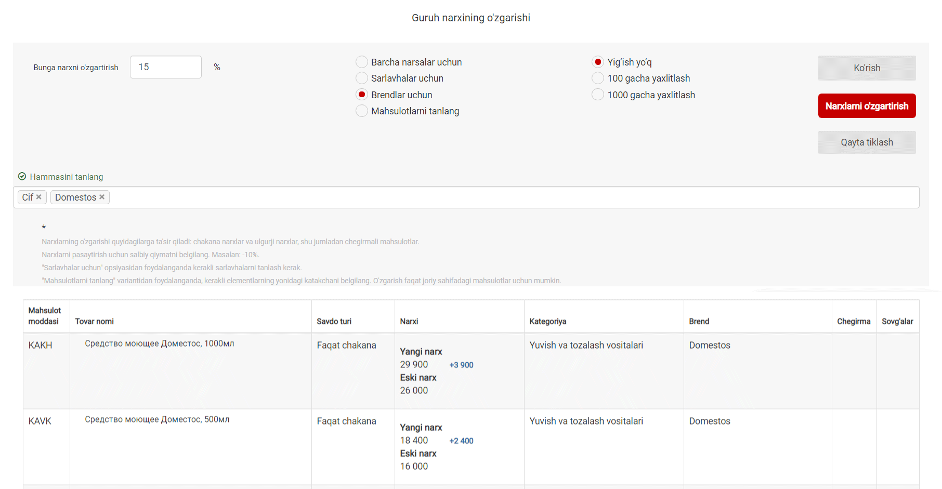Select Barcha narsalar uchun option
The height and width of the screenshot is (489, 942).
tap(362, 62)
